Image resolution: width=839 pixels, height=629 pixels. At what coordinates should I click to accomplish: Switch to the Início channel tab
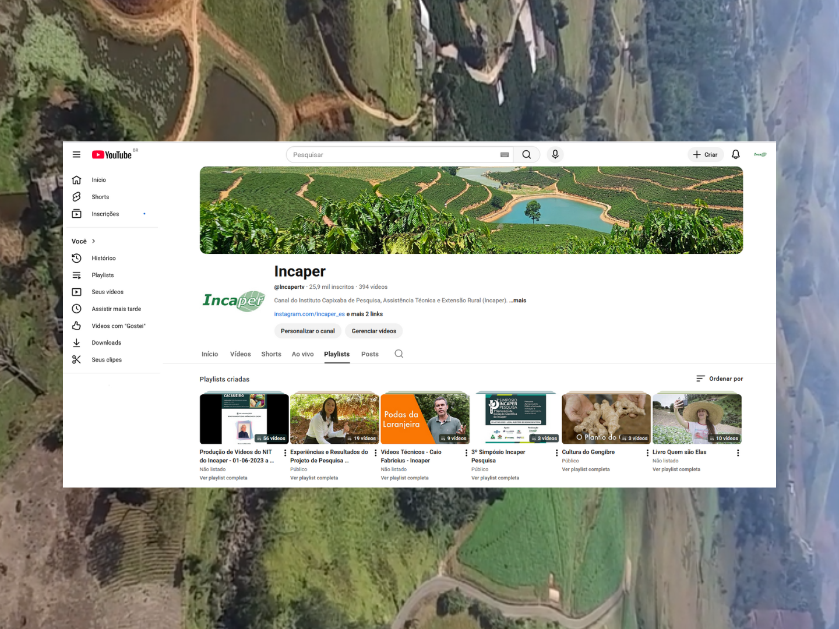click(x=210, y=354)
